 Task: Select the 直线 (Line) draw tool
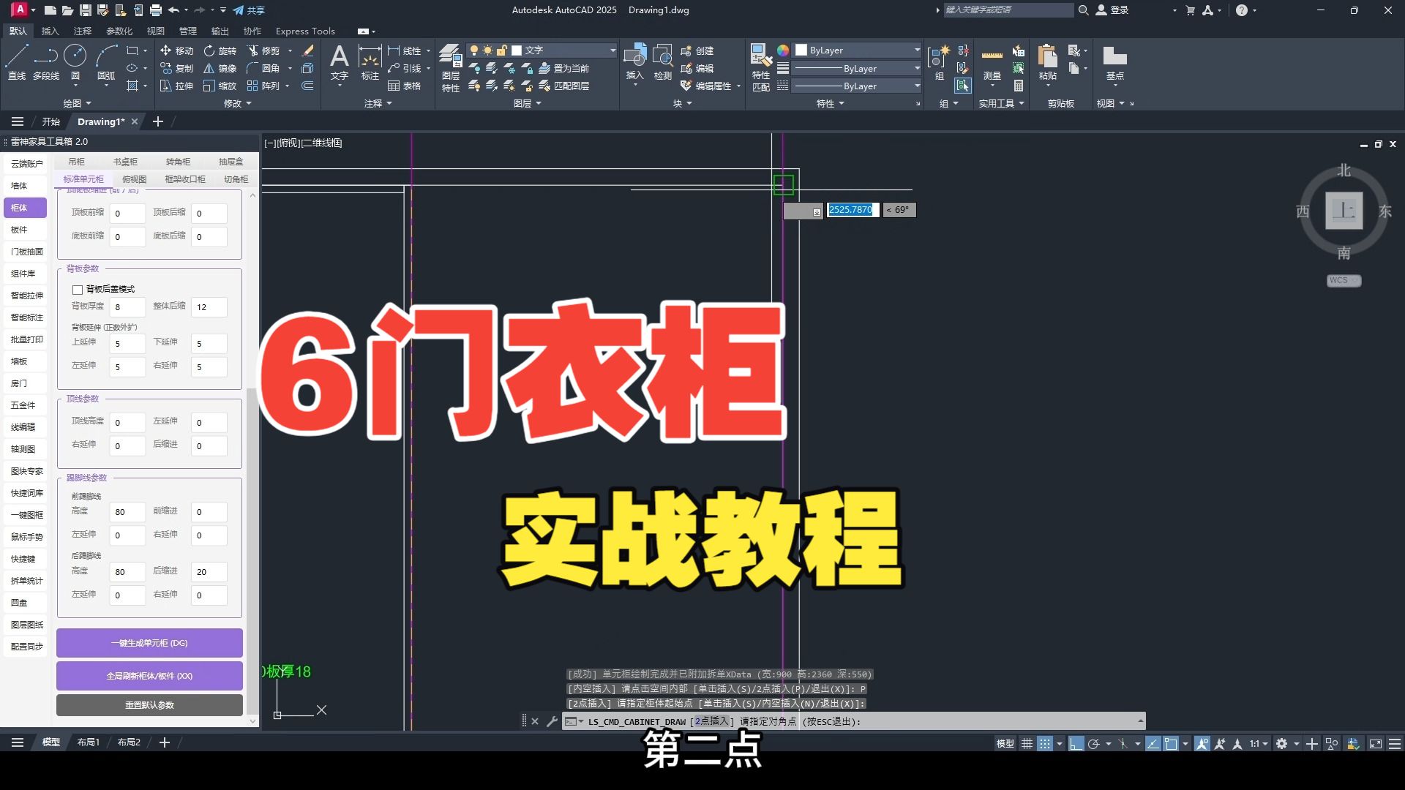pos(17,62)
